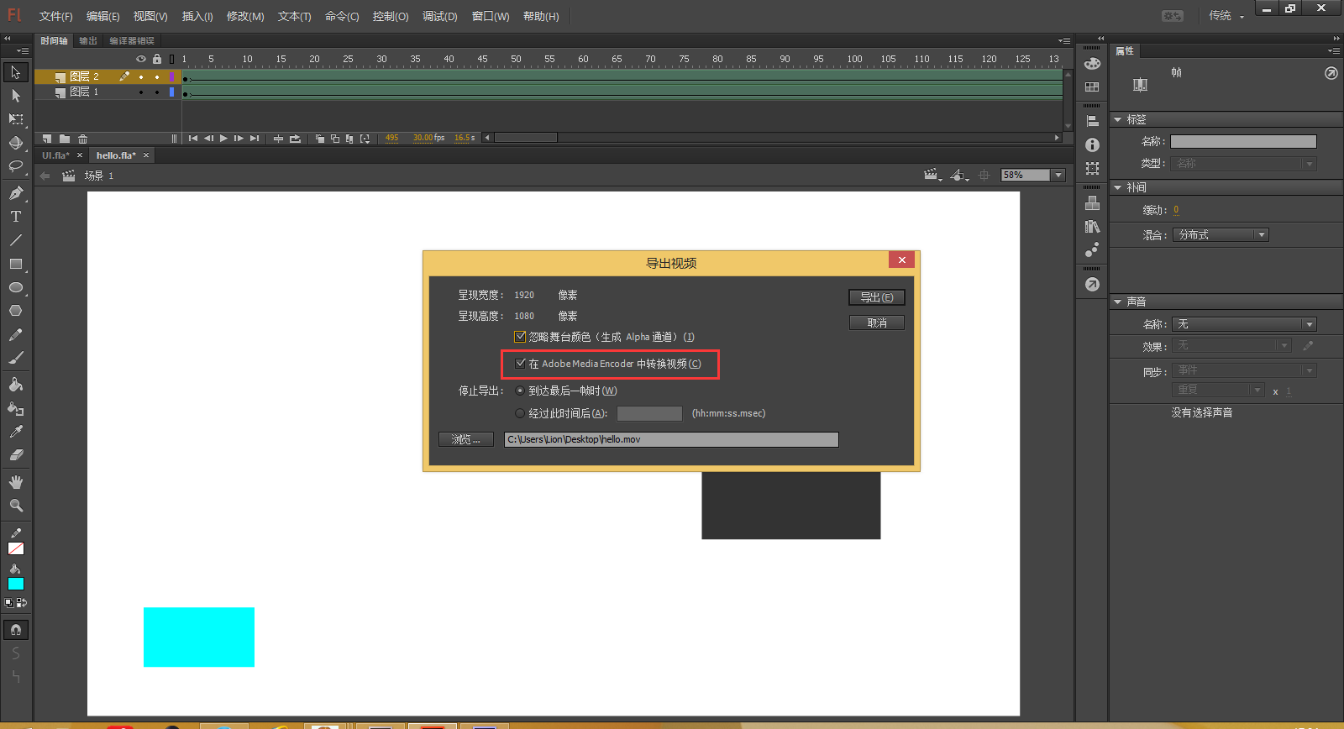Open the sound 名称 dropdown showing 无
The image size is (1344, 729).
[1244, 324]
